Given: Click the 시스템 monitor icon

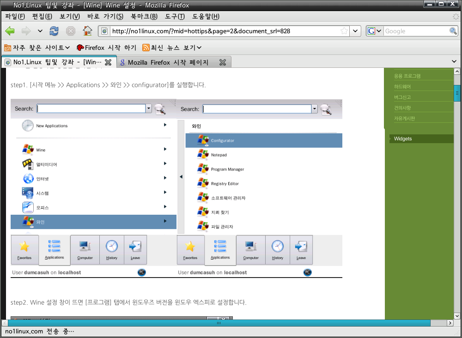Looking at the screenshot, I should [28, 193].
